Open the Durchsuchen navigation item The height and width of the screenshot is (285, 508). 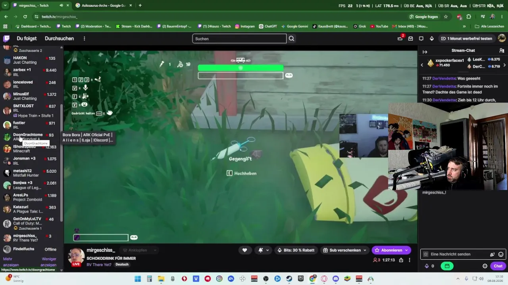(x=59, y=38)
